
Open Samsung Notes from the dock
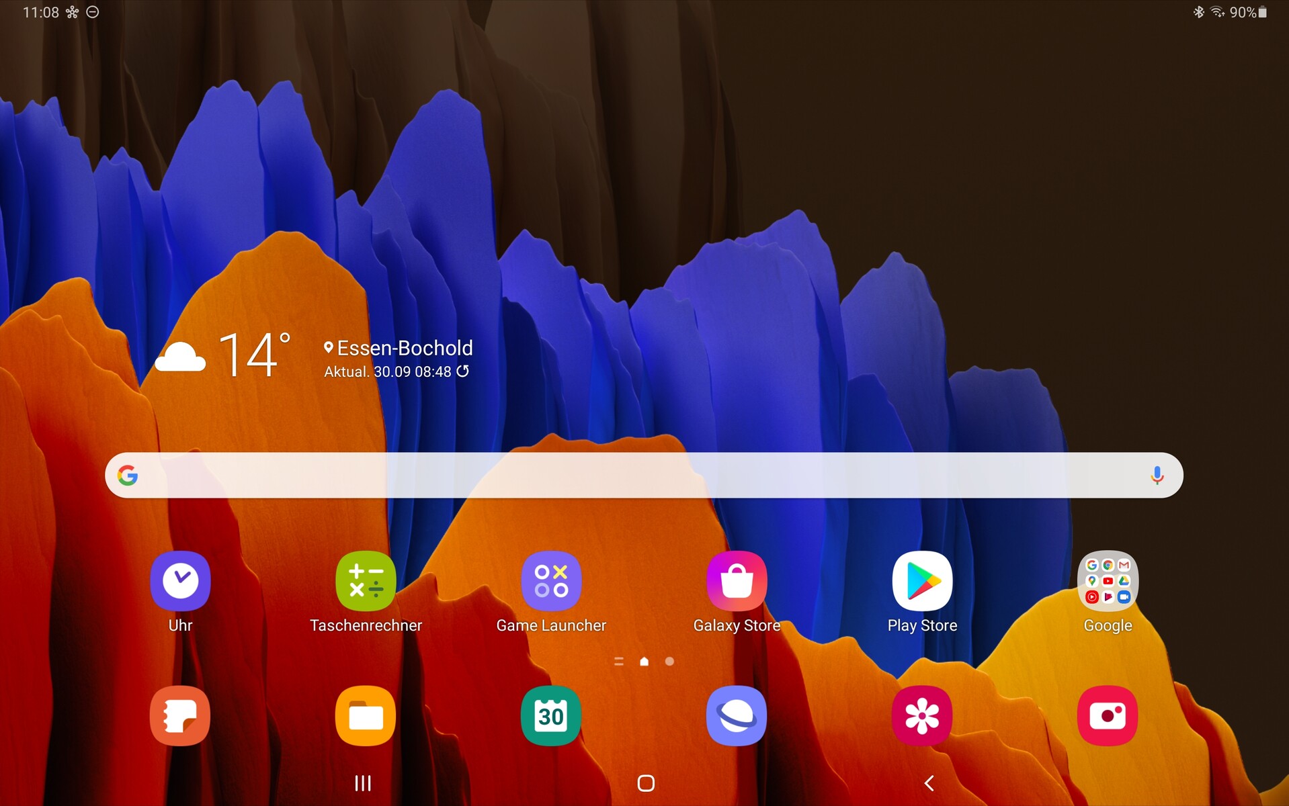[180, 716]
